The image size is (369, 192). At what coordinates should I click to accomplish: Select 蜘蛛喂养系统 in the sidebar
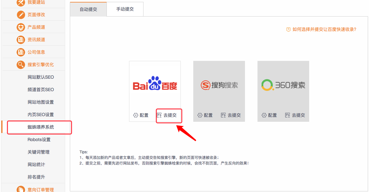coord(41,127)
